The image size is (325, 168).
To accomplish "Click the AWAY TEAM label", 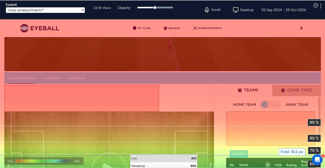I will click(297, 104).
